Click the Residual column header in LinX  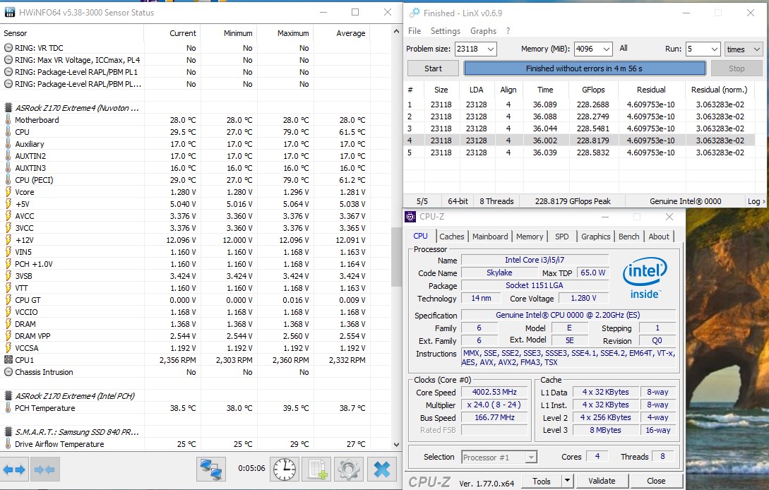tap(651, 90)
